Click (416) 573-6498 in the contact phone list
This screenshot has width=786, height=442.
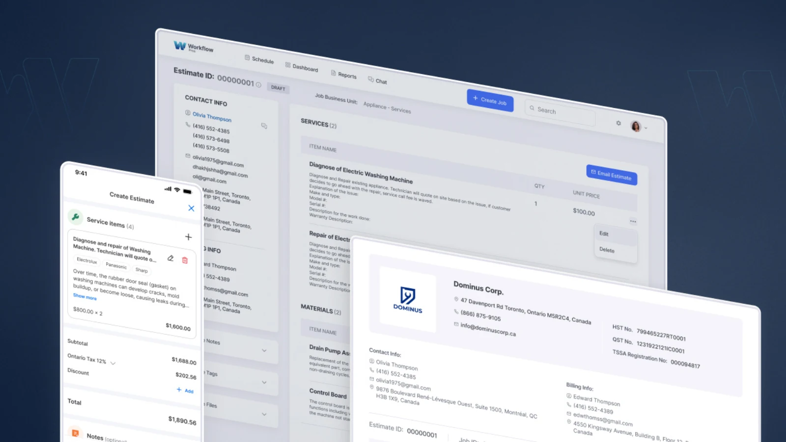[211, 138]
